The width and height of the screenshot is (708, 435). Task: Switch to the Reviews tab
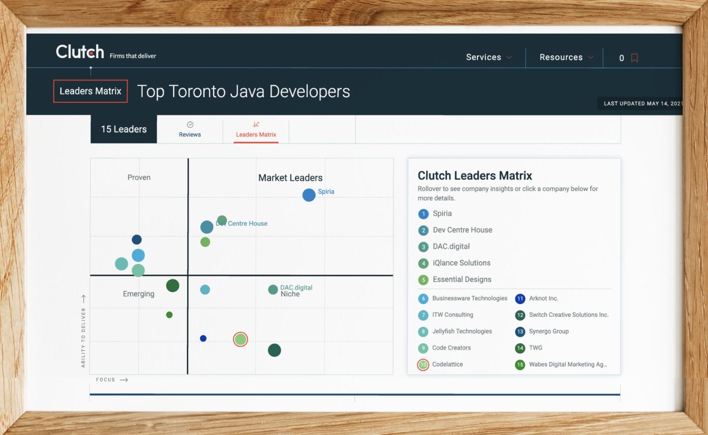coord(190,130)
